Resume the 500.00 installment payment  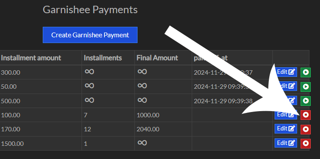[305, 101]
